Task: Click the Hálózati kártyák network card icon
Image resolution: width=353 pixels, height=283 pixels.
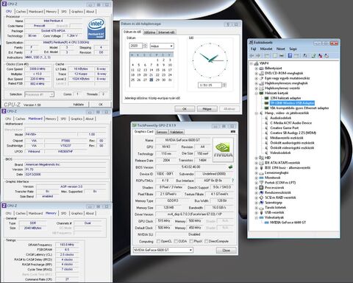Action: coord(261,93)
